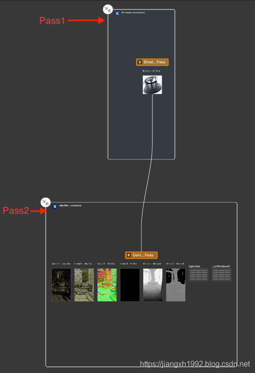Select the Shad...Pass render pass node
The width and height of the screenshot is (255, 373).
152,62
